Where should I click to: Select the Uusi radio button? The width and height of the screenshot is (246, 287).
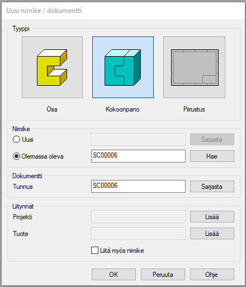point(16,140)
